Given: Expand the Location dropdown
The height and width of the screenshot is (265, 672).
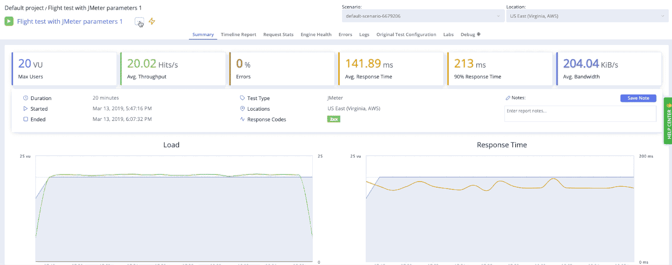Looking at the screenshot, I should coord(588,16).
